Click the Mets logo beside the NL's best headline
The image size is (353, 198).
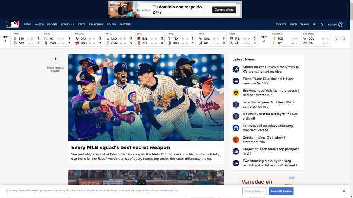[x=236, y=104]
